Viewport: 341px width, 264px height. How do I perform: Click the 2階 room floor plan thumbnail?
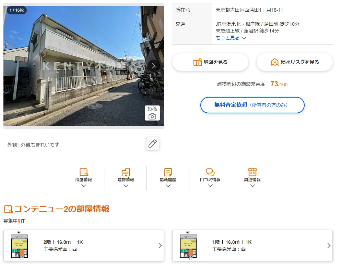tap(19, 246)
